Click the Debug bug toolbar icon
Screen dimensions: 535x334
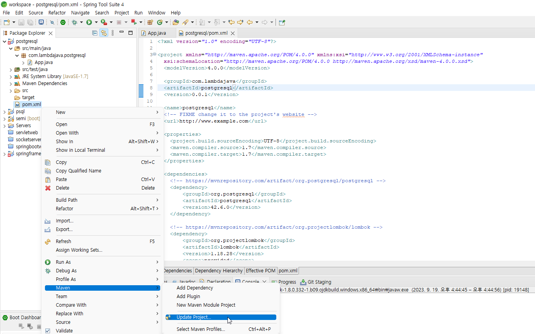point(74,22)
